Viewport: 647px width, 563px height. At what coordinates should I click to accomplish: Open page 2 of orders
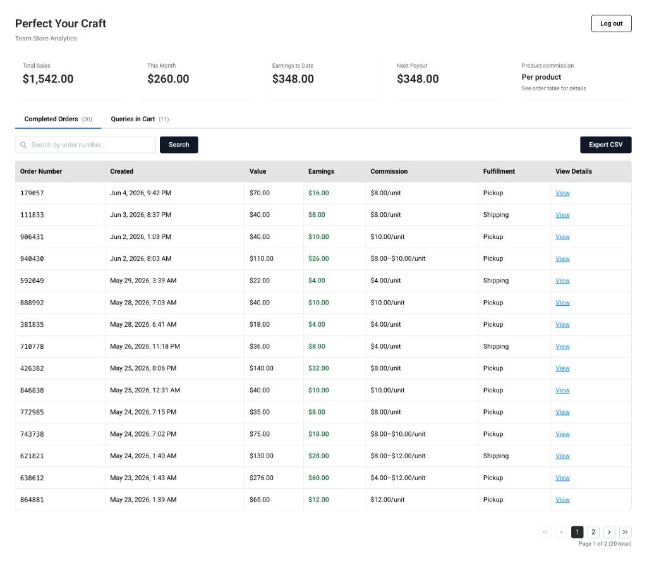(x=593, y=532)
